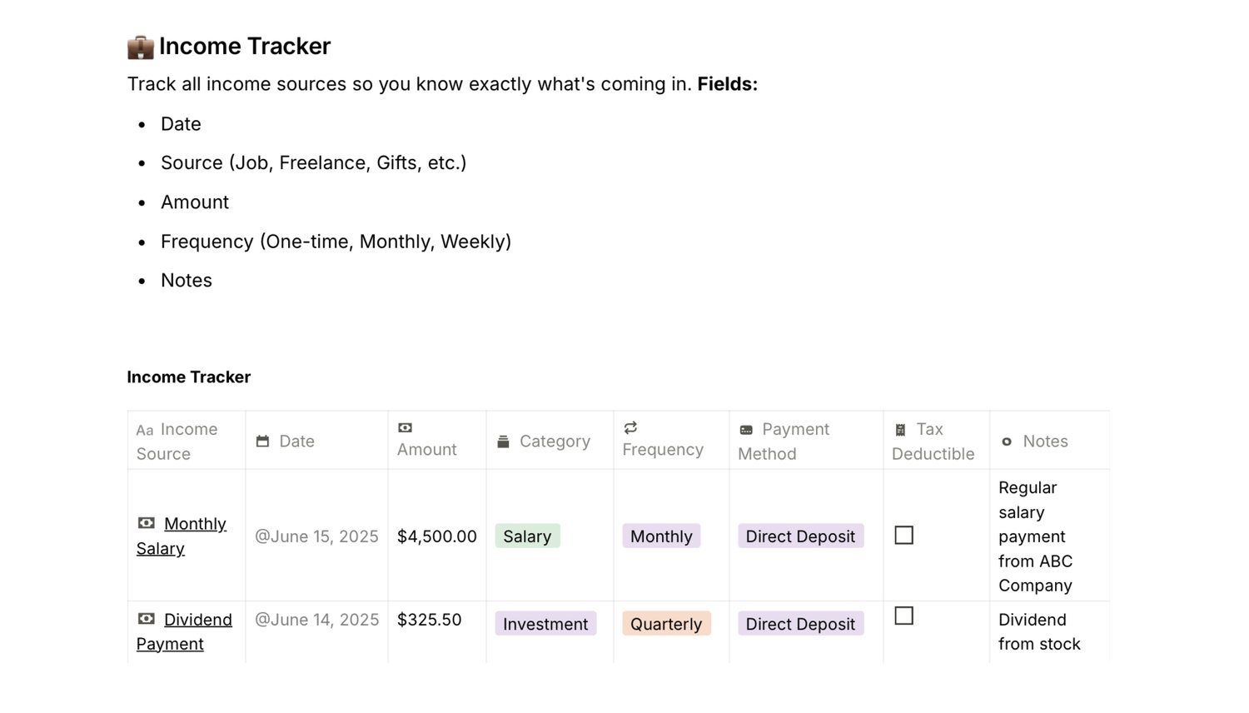Open the Monthly Salary page link
The height and width of the screenshot is (713, 1249).
195,524
